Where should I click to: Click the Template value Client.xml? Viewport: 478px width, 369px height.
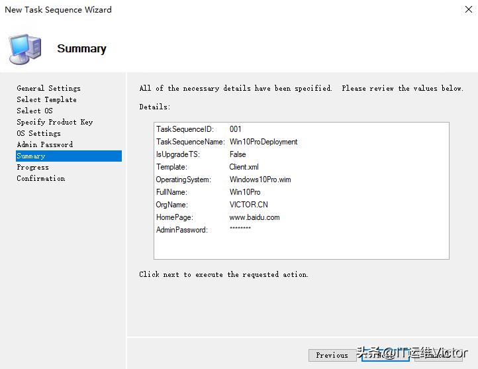point(244,167)
